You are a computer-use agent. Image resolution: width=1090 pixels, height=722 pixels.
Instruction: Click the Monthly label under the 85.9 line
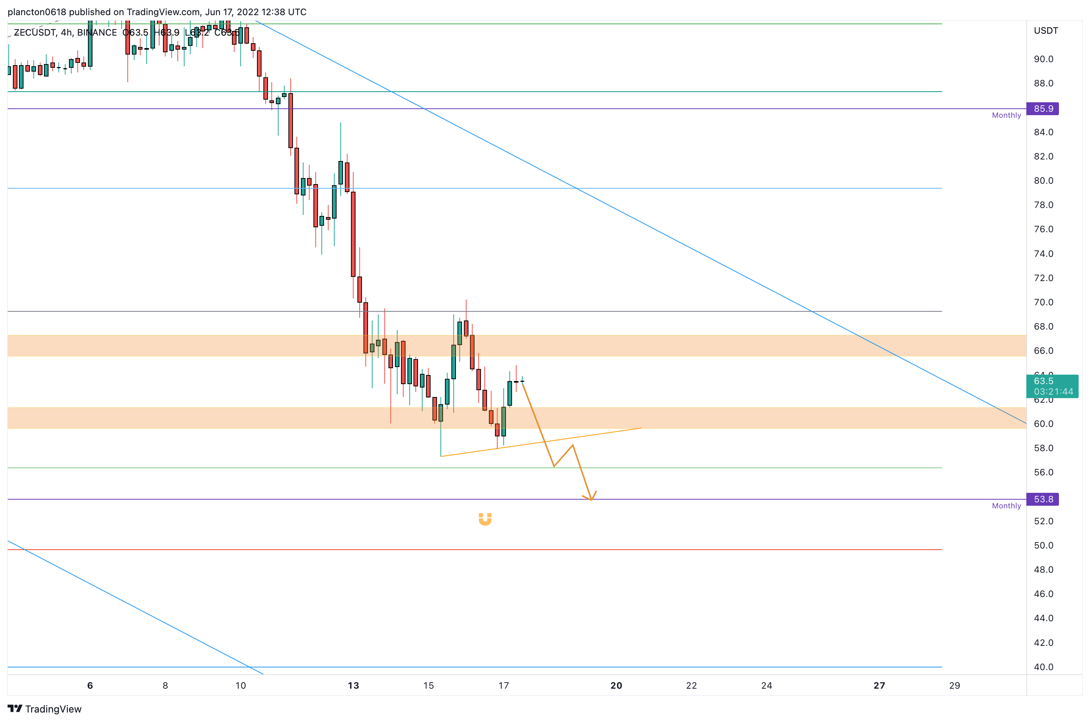click(x=1006, y=115)
